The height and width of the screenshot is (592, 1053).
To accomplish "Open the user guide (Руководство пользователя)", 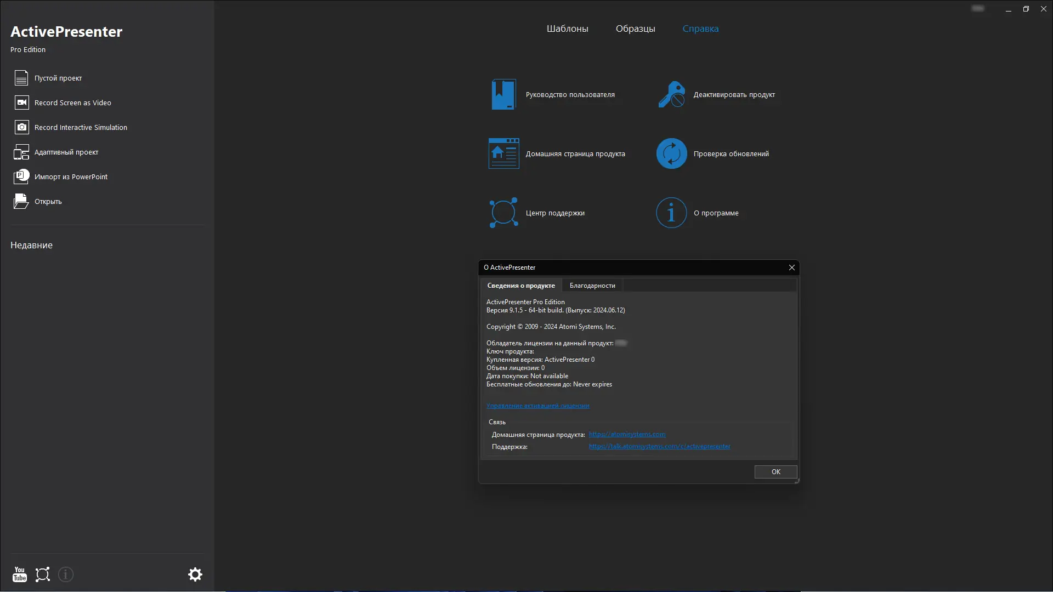I will pyautogui.click(x=569, y=95).
